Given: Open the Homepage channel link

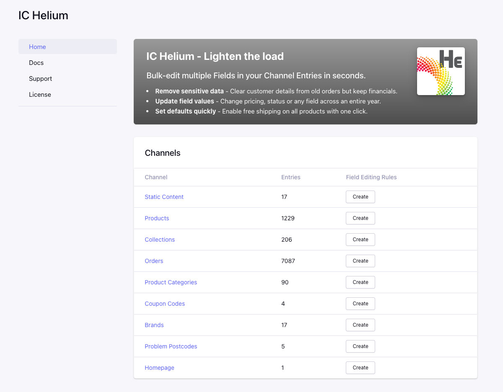Looking at the screenshot, I should pyautogui.click(x=159, y=368).
